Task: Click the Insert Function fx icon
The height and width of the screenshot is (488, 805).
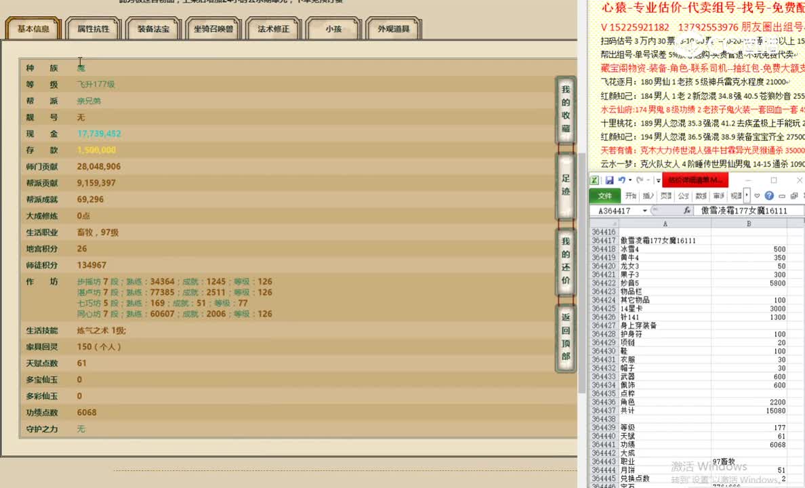Action: click(686, 210)
